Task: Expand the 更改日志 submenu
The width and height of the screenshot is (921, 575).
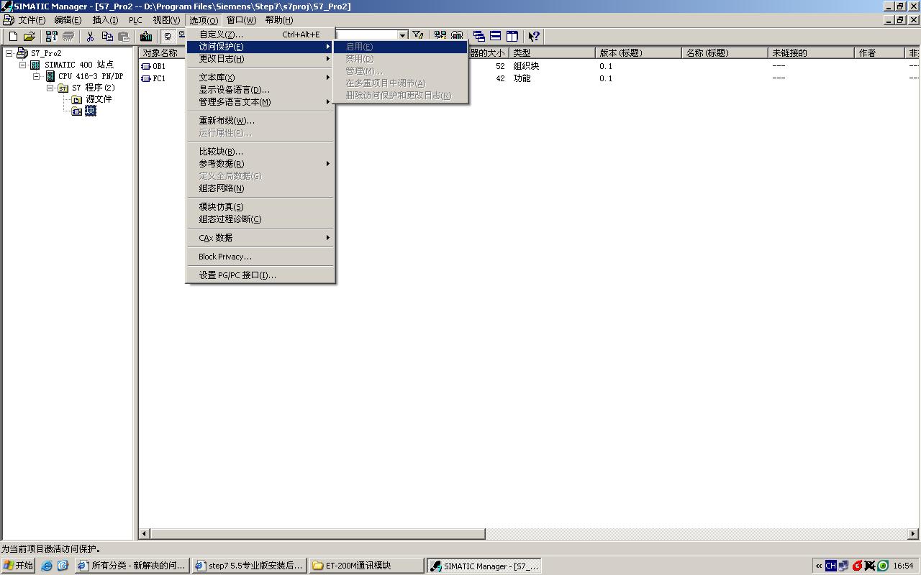Action: click(x=328, y=59)
